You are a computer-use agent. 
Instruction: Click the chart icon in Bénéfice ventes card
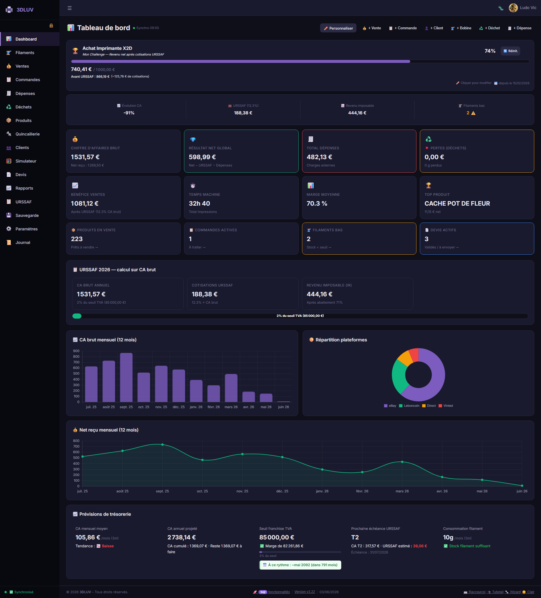click(x=75, y=186)
